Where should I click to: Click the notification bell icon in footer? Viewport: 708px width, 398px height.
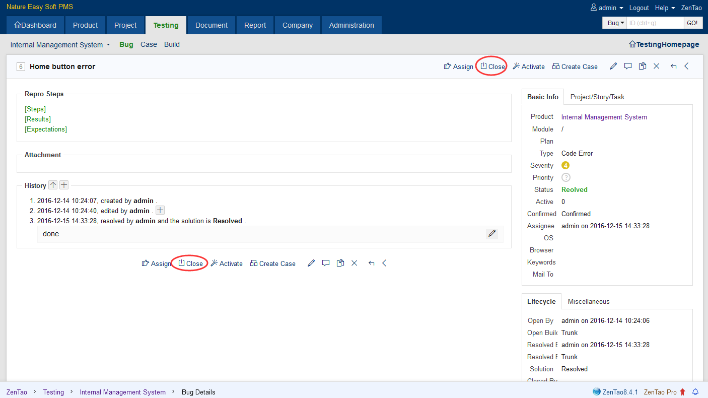point(695,392)
